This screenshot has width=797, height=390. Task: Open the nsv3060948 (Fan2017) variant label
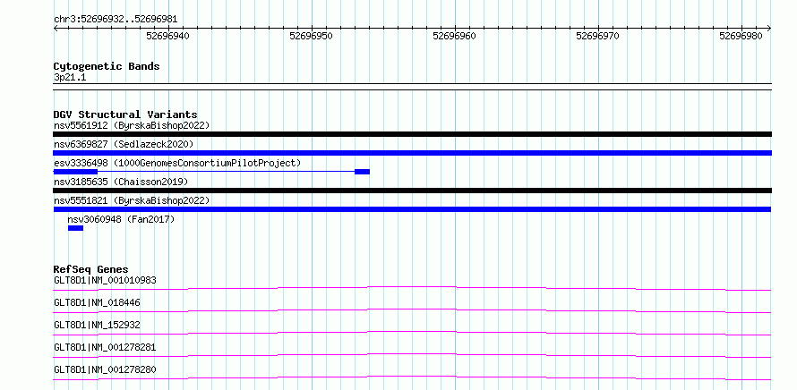(x=121, y=219)
